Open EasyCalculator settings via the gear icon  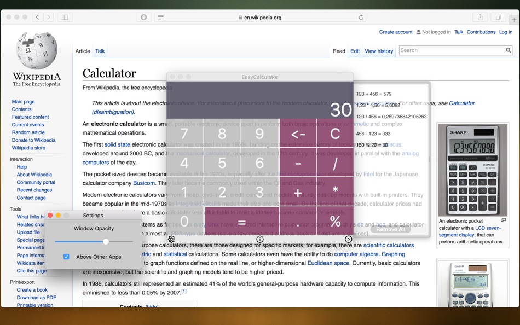(171, 239)
